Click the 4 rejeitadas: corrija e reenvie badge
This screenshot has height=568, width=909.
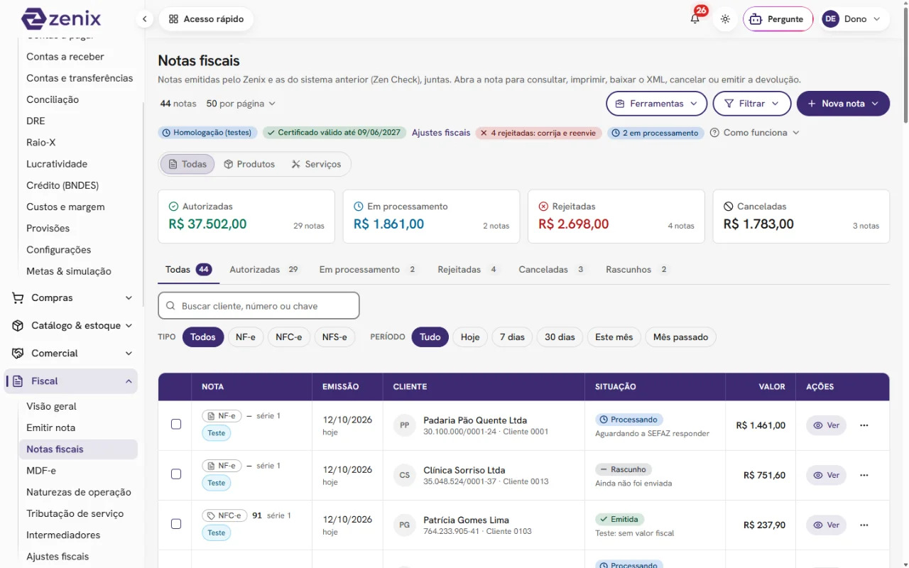[x=538, y=133]
